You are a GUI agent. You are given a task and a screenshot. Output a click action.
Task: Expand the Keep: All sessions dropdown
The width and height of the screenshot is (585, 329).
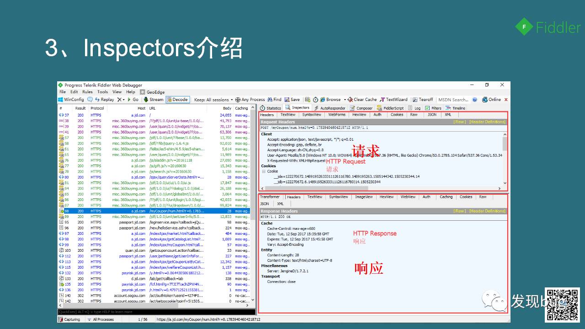click(213, 100)
